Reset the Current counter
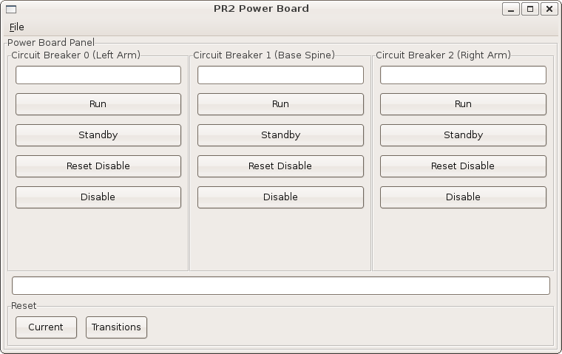This screenshot has height=354, width=562. 46,327
